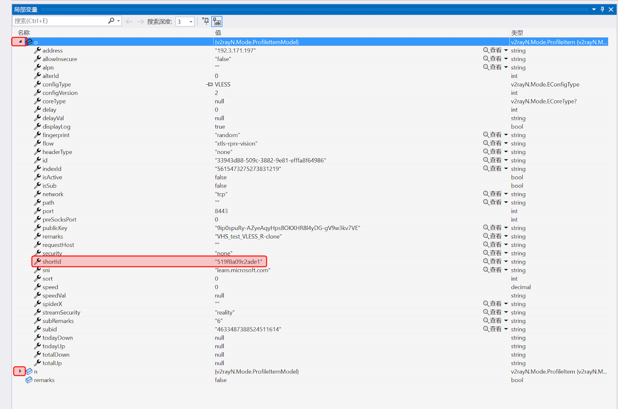618x409 pixels.
Task: Click the variable icon beside remarks at bottom
Action: (x=29, y=380)
